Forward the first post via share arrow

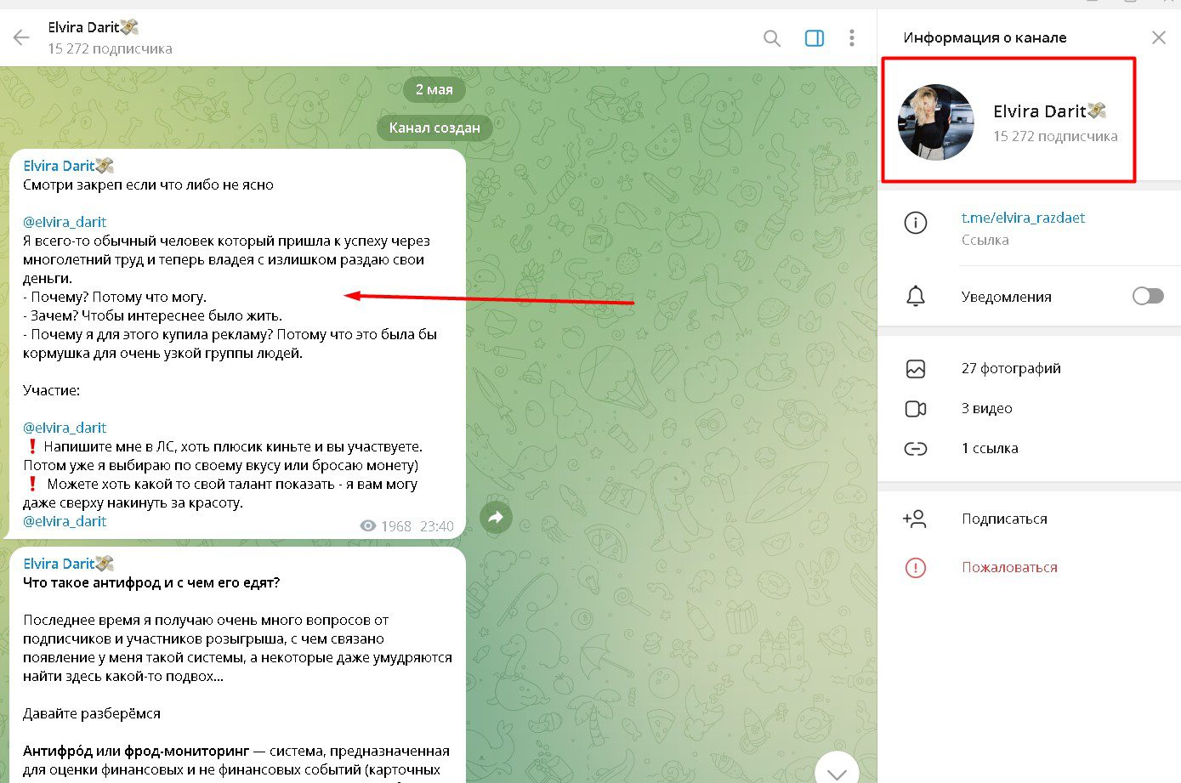point(496,517)
